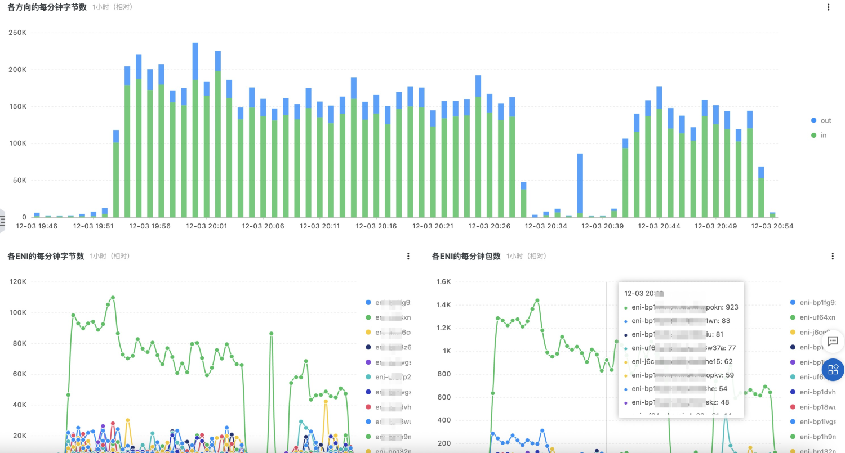Click the skz: 48 entry in the tooltip
The width and height of the screenshot is (845, 453).
pyautogui.click(x=677, y=402)
